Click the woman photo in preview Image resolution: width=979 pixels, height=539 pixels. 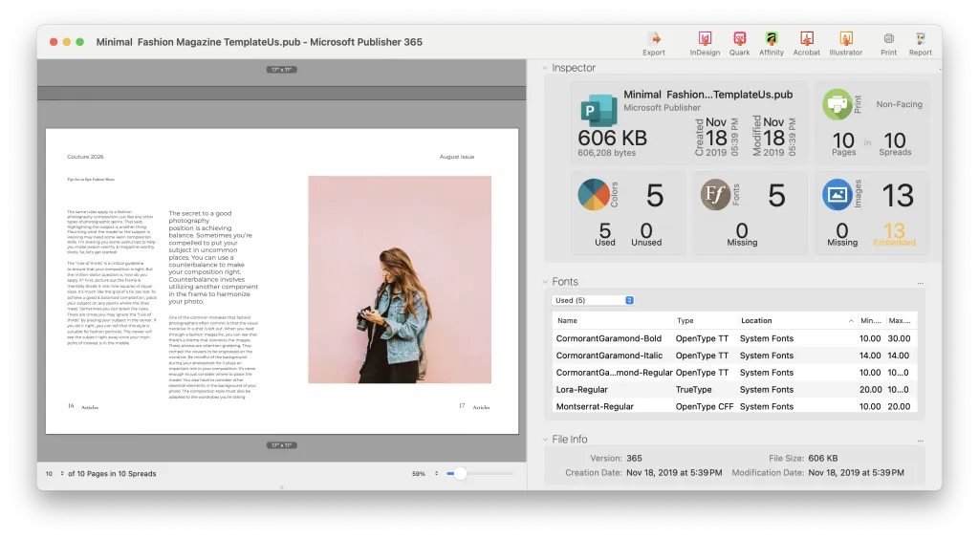point(400,279)
